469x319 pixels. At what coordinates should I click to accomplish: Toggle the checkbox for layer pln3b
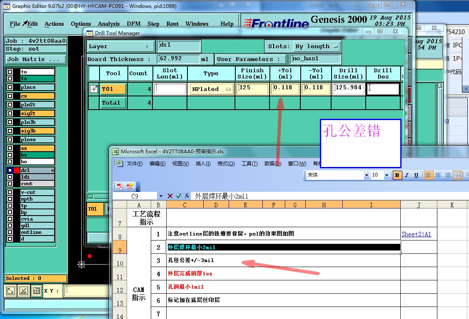10,122
